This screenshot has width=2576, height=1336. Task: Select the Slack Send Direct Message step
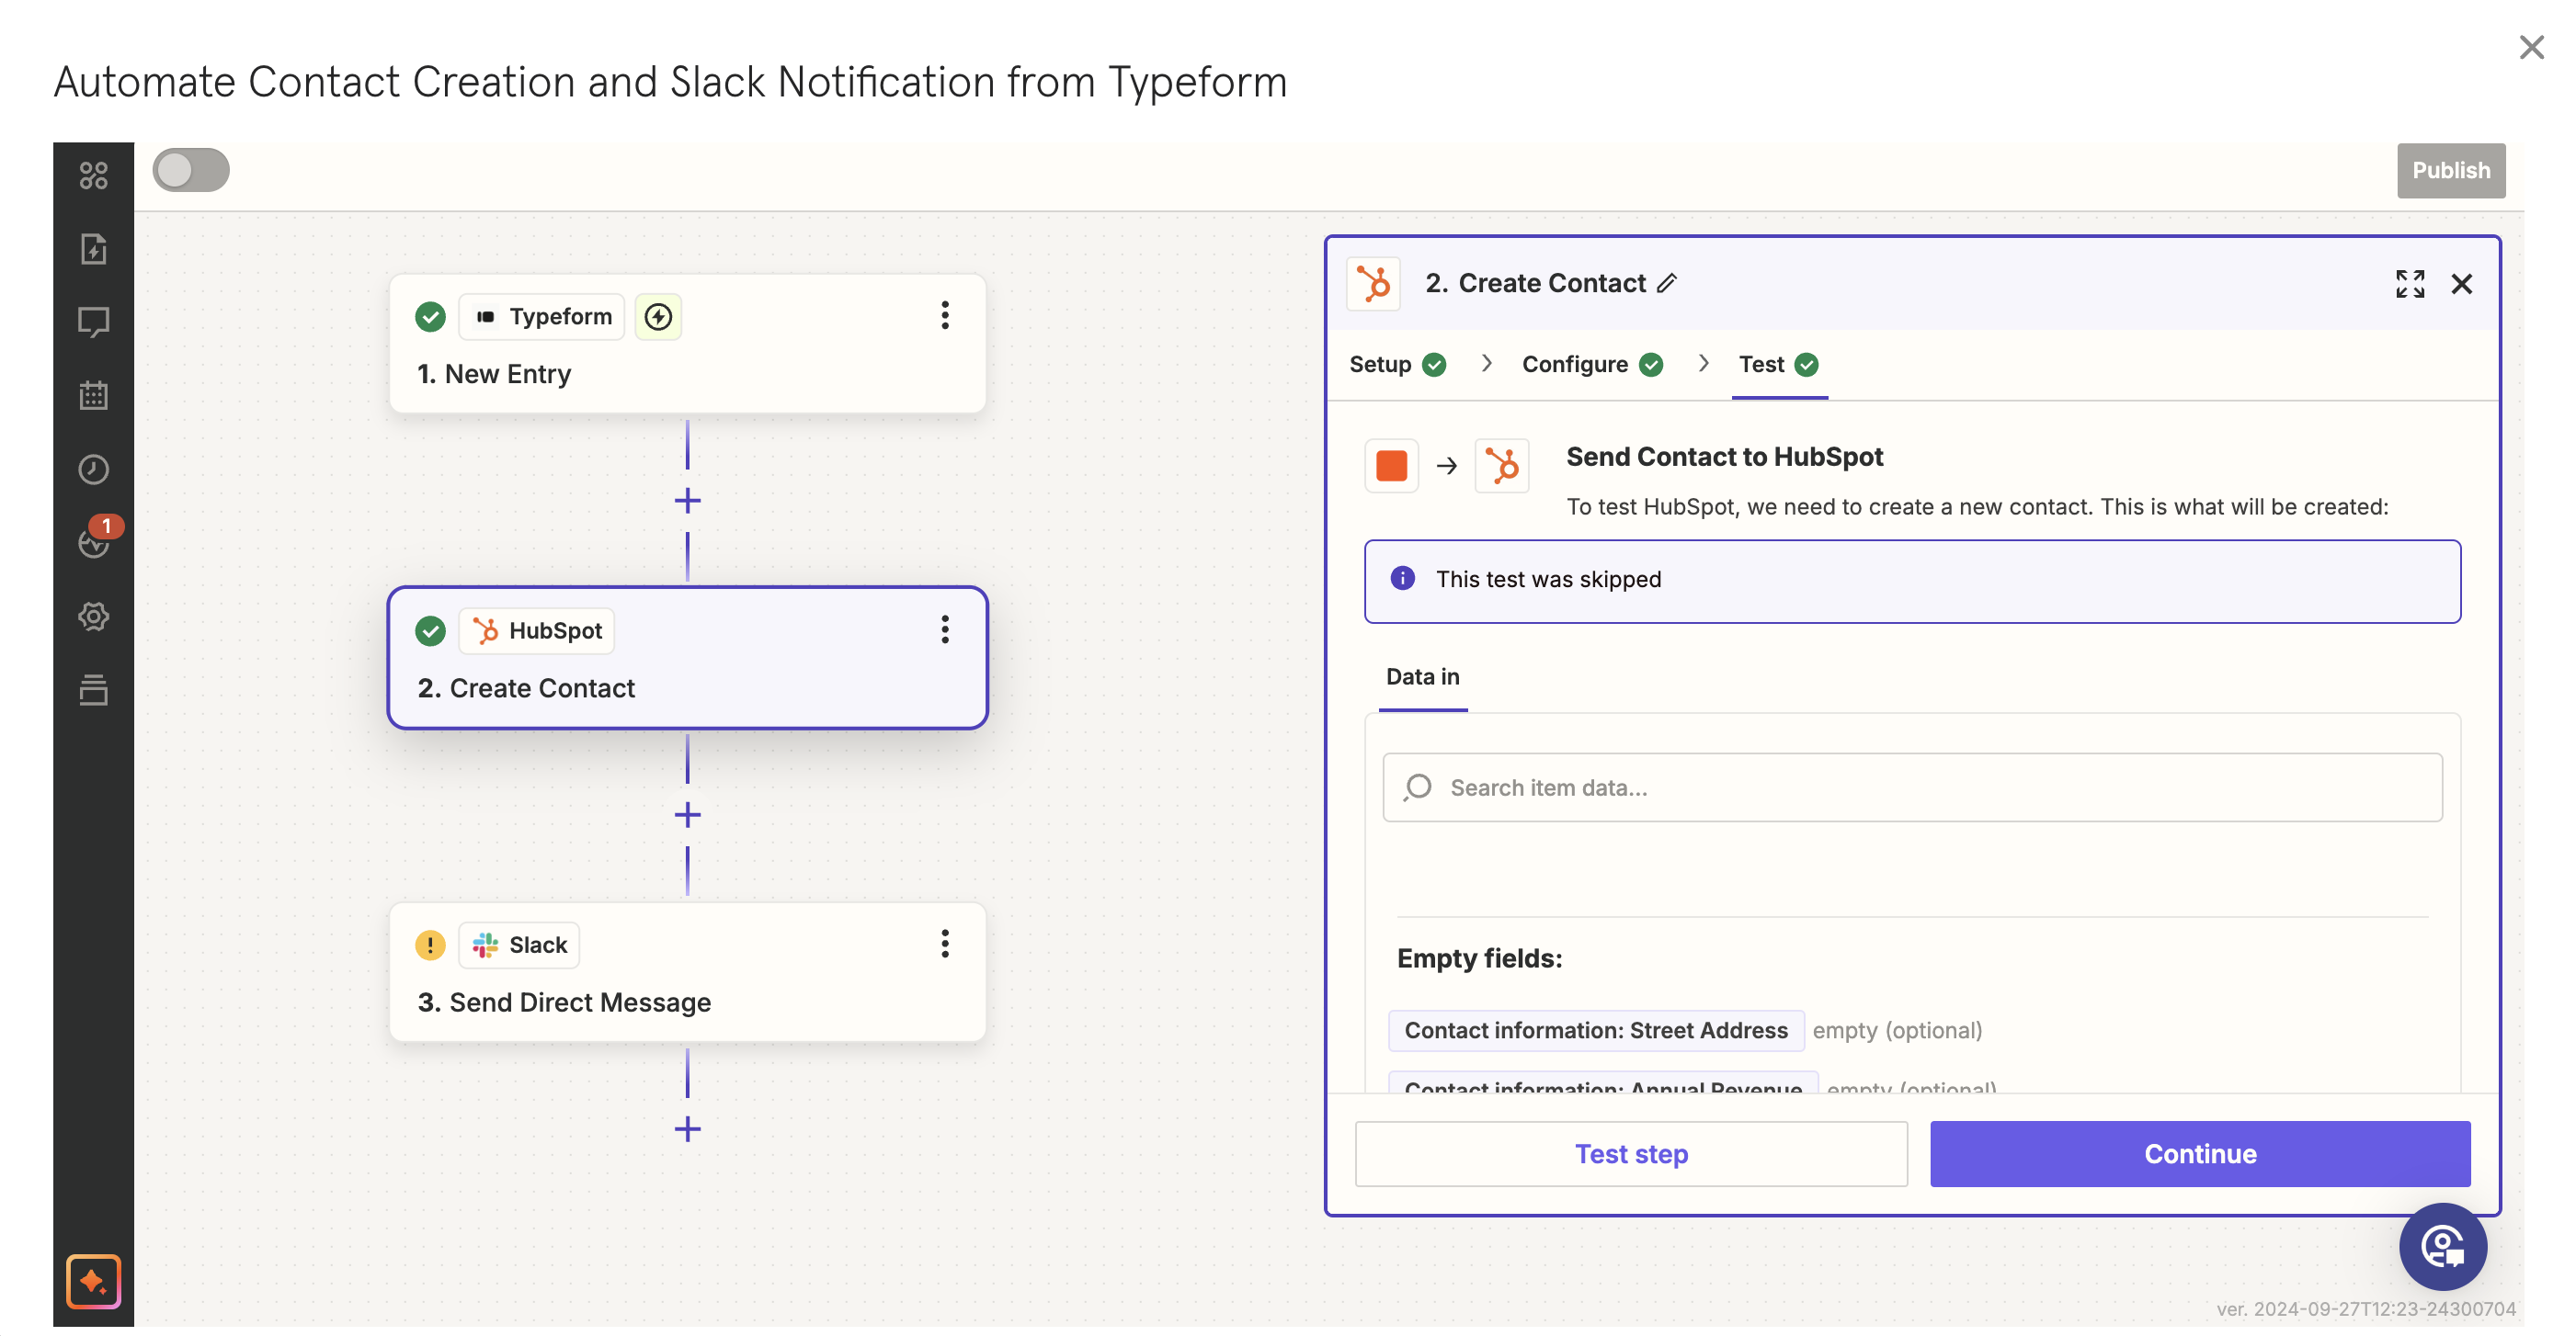687,972
